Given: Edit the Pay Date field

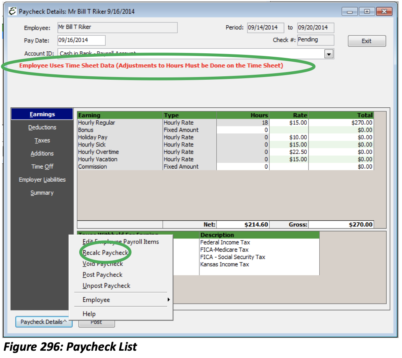Looking at the screenshot, I should coord(81,40).
